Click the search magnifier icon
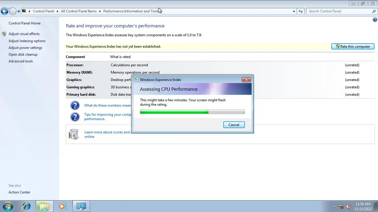Viewport: 378px width, 212px height. pyautogui.click(x=374, y=11)
